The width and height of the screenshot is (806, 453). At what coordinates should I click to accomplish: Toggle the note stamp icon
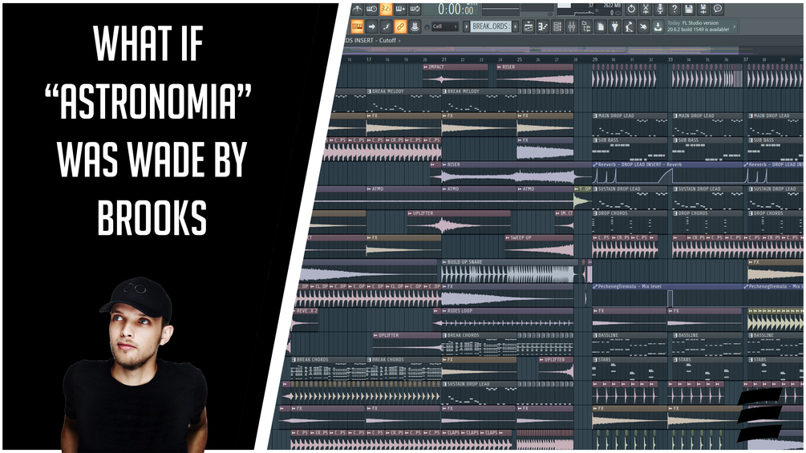(415, 26)
